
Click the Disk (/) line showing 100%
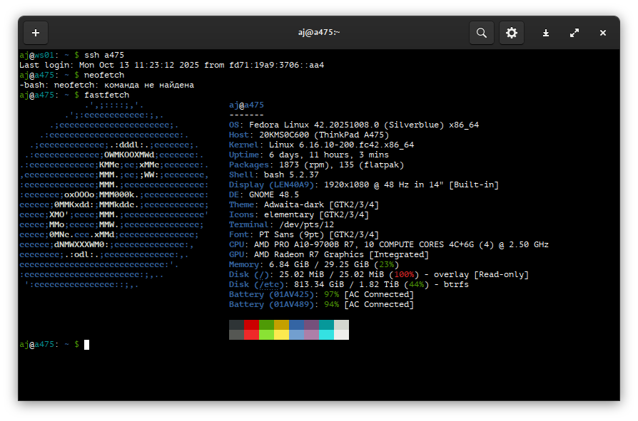point(379,274)
